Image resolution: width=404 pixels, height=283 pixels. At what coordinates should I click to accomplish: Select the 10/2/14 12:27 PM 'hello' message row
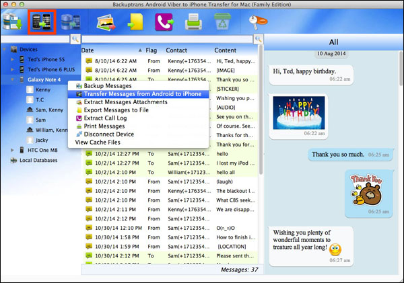click(x=170, y=153)
